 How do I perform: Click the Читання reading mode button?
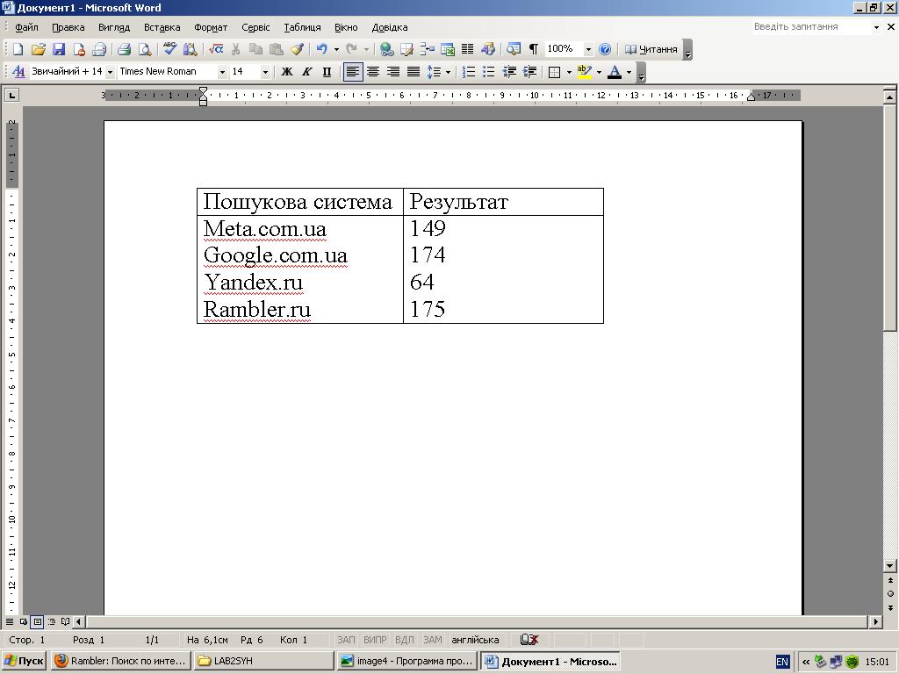[x=651, y=49]
